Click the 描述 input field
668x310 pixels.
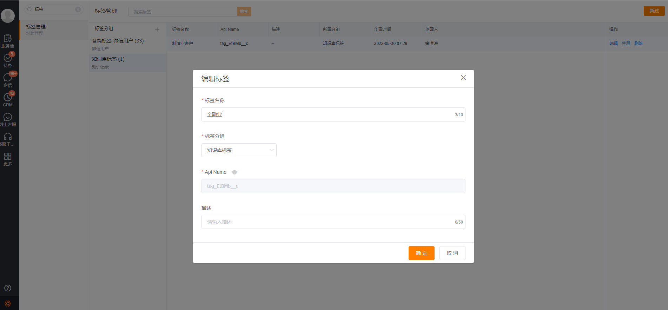coord(333,222)
